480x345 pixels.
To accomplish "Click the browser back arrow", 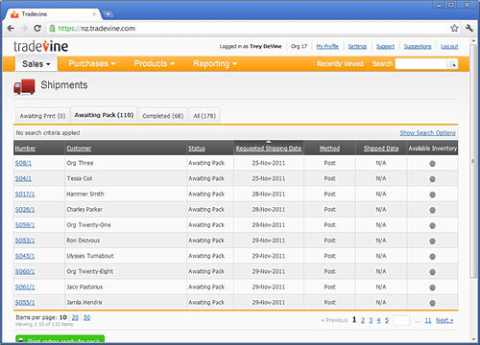I will pos(11,29).
